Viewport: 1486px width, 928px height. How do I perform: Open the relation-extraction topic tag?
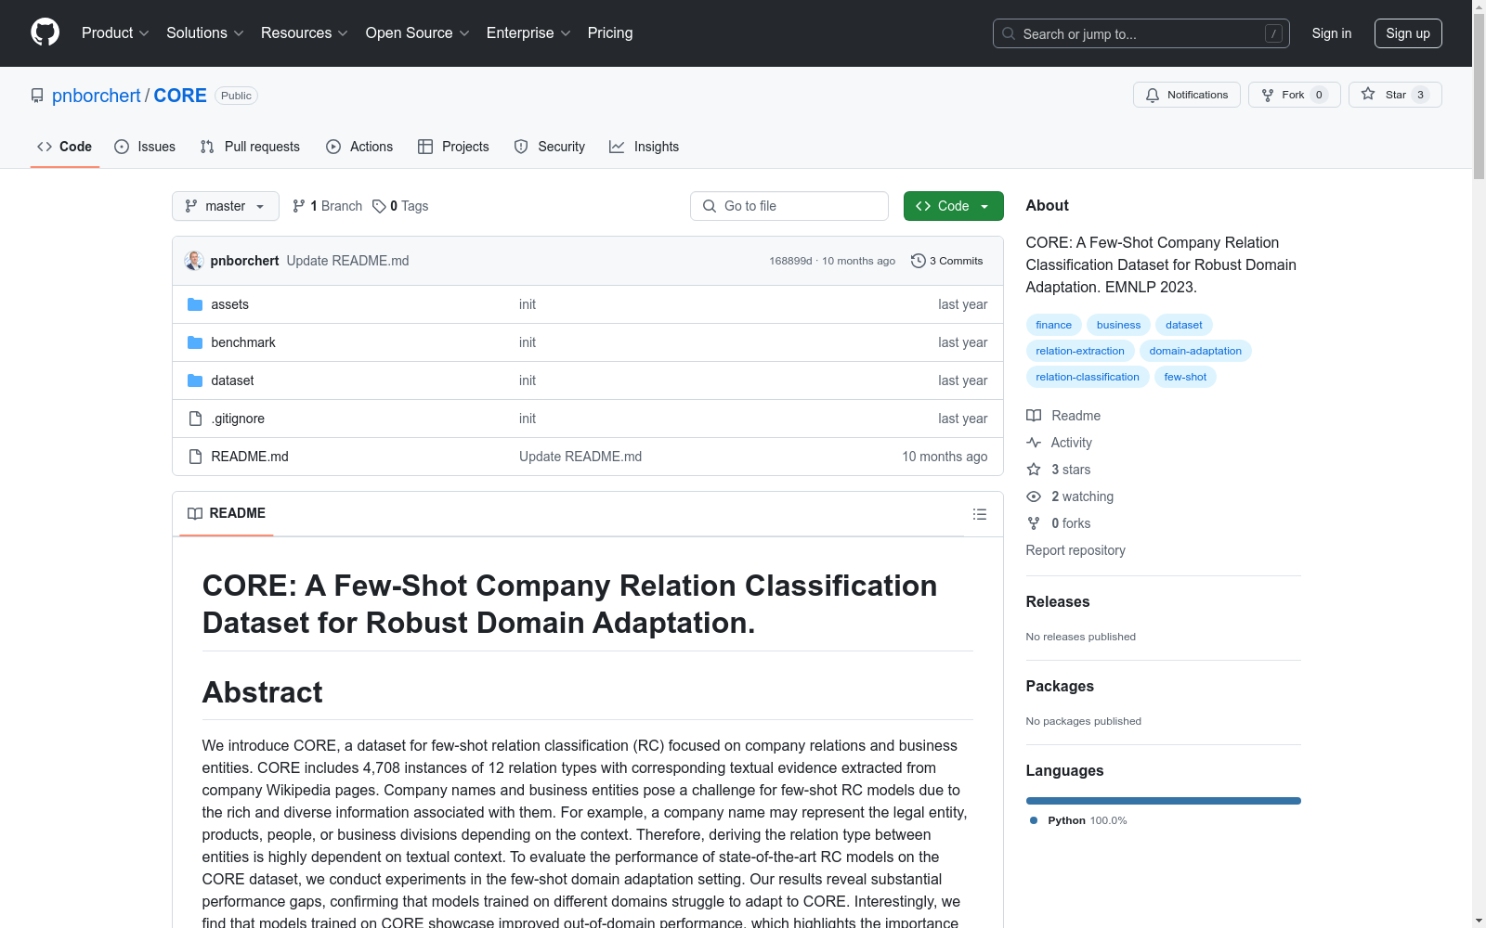click(x=1080, y=351)
